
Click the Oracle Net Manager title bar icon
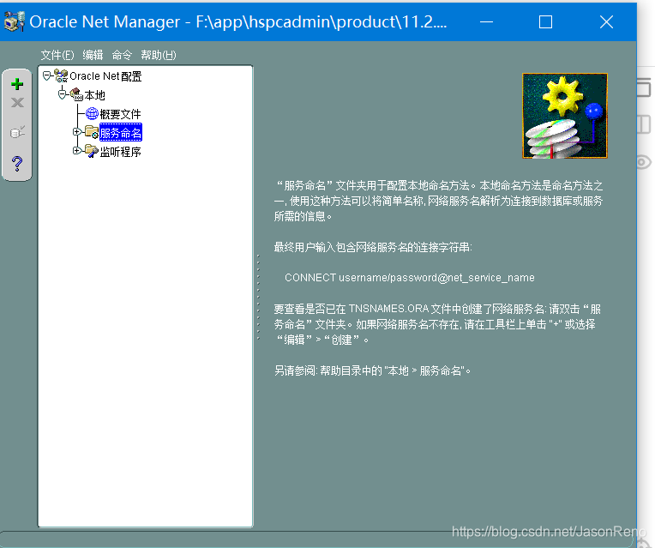(x=15, y=21)
